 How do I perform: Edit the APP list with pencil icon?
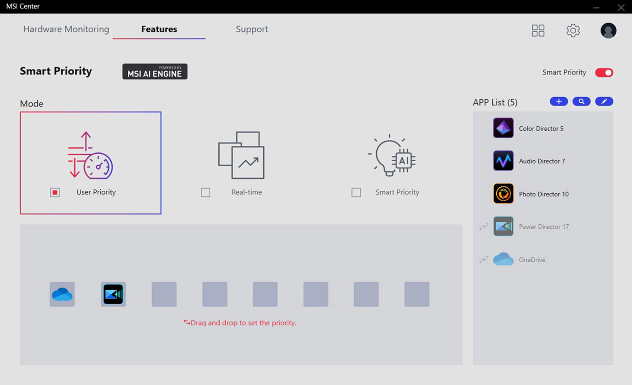604,102
